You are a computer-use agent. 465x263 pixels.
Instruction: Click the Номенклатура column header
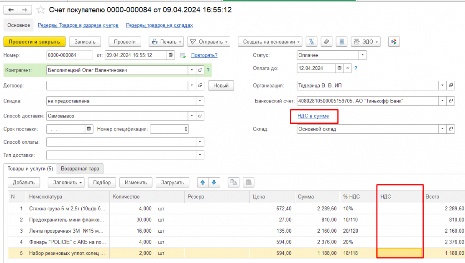click(x=68, y=197)
